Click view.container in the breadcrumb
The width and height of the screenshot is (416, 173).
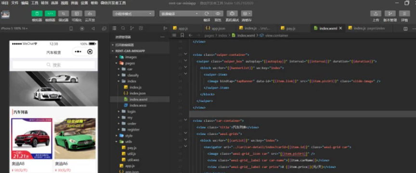click(276, 35)
